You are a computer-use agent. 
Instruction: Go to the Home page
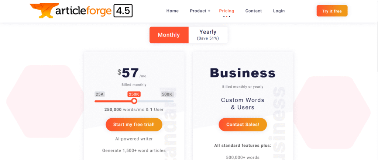point(172,11)
